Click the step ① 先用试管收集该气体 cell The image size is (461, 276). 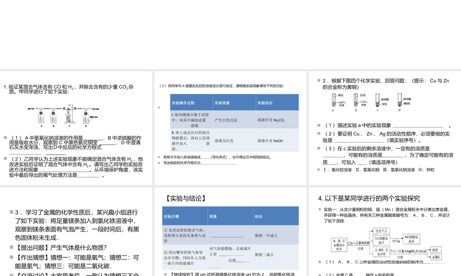pyautogui.click(x=185, y=235)
